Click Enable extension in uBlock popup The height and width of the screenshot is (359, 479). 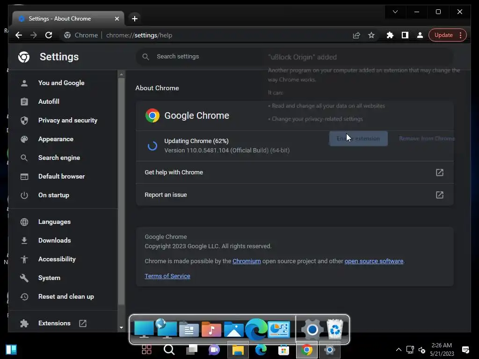pos(358,138)
